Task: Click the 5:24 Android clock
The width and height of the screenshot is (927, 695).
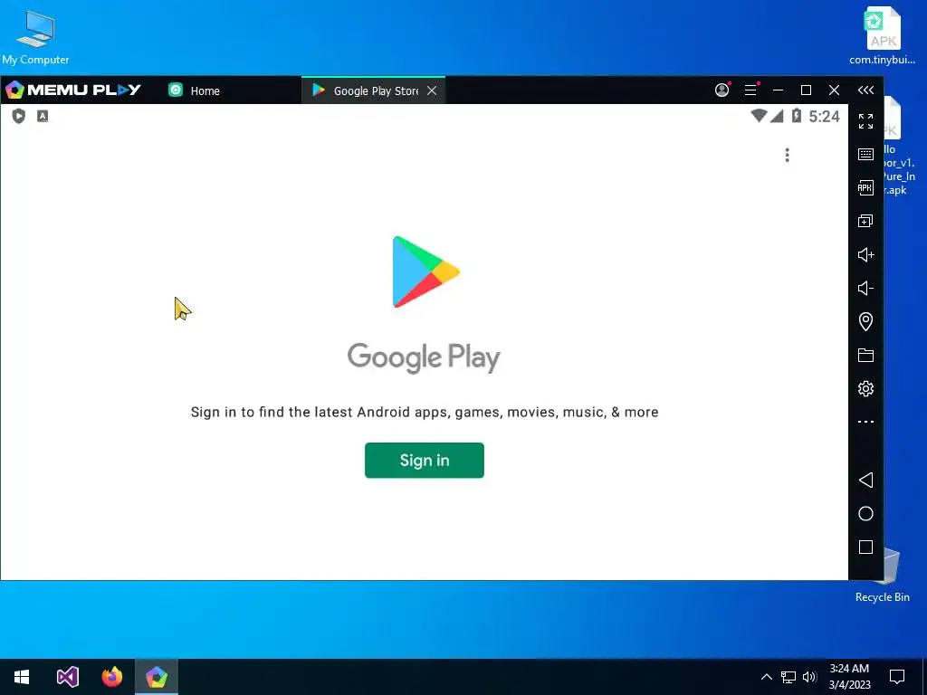Action: tap(824, 117)
